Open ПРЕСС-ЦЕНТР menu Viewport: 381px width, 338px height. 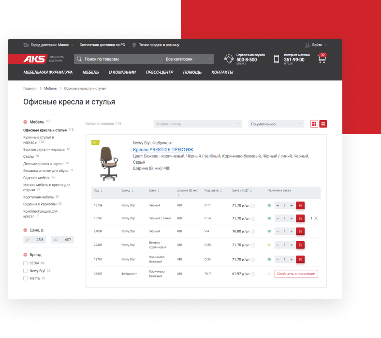pyautogui.click(x=160, y=72)
